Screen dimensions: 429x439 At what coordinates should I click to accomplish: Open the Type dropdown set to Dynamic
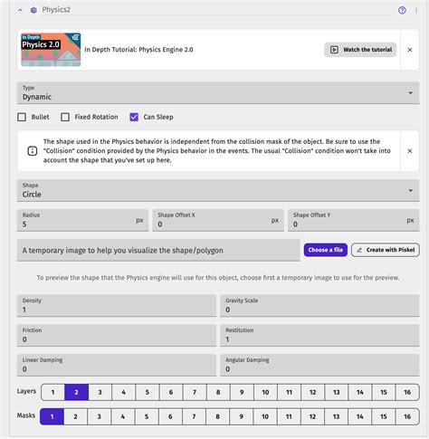click(218, 93)
